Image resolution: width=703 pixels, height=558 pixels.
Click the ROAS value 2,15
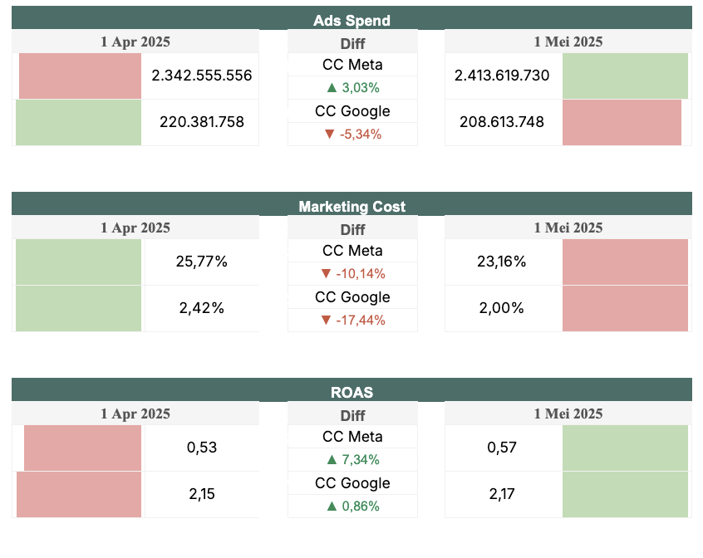click(x=202, y=494)
